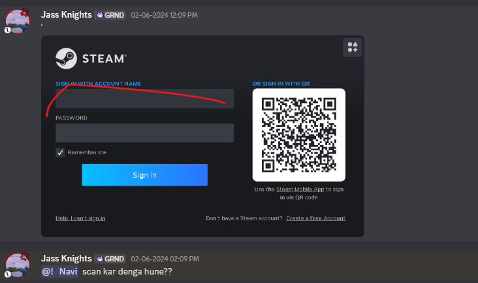Open Jass Knights avatar on the second message

(x=18, y=265)
